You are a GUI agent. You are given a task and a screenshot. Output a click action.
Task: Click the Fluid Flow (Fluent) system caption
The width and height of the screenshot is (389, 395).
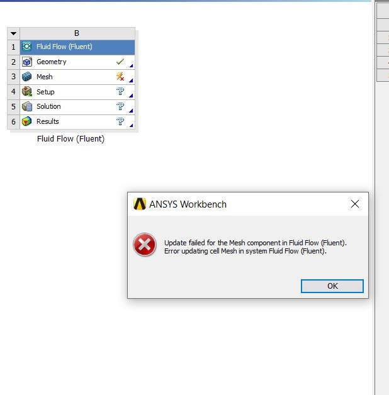pos(71,139)
